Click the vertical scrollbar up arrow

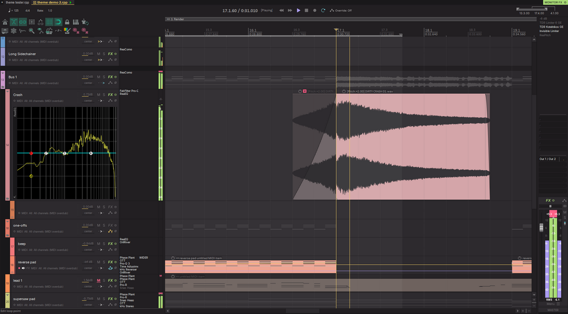(534, 39)
